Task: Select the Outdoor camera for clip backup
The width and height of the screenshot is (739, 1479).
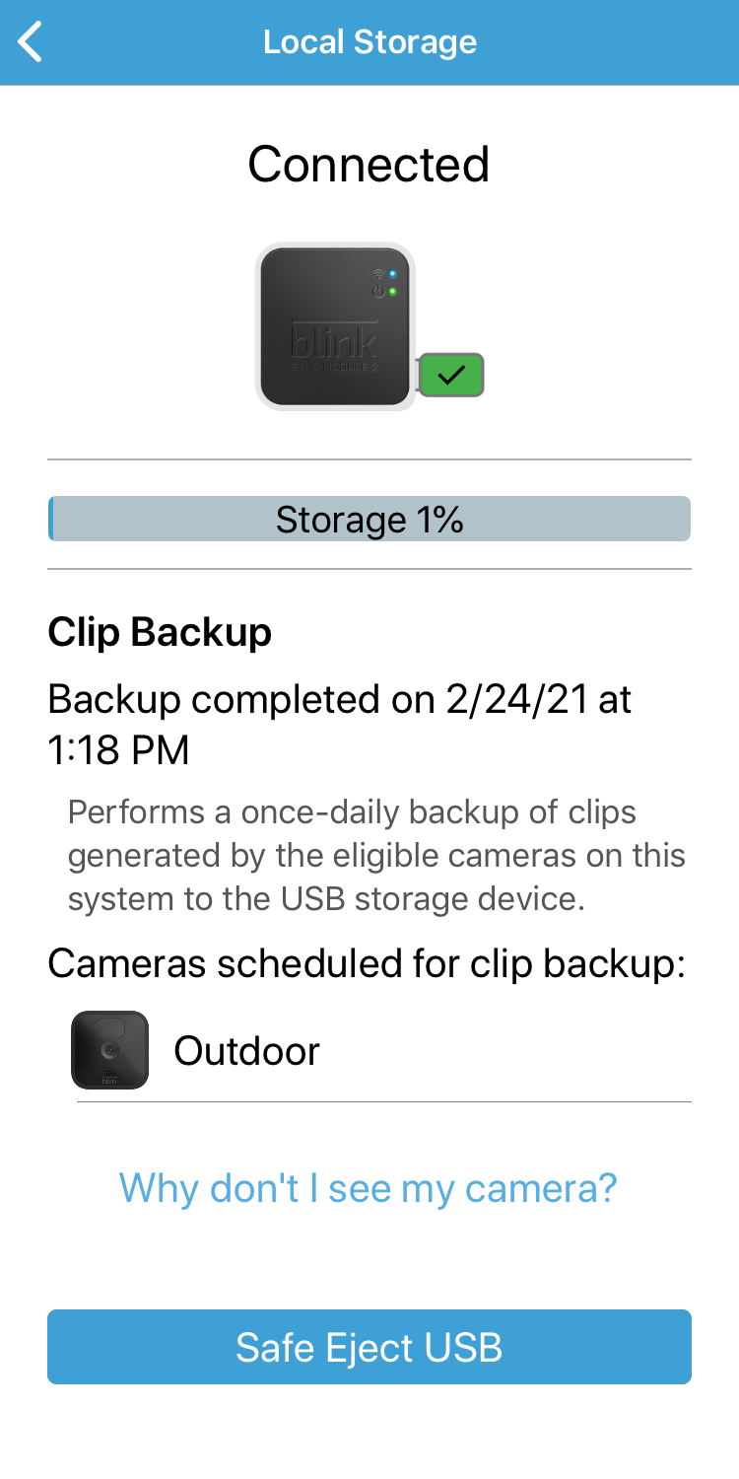Action: pos(245,1049)
